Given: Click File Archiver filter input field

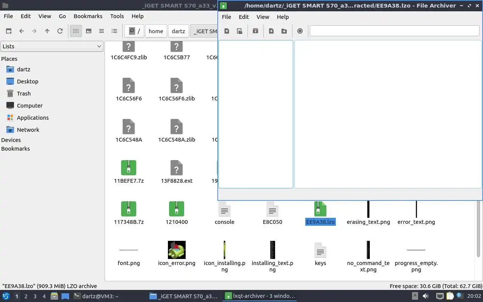Looking at the screenshot, I should [x=394, y=31].
